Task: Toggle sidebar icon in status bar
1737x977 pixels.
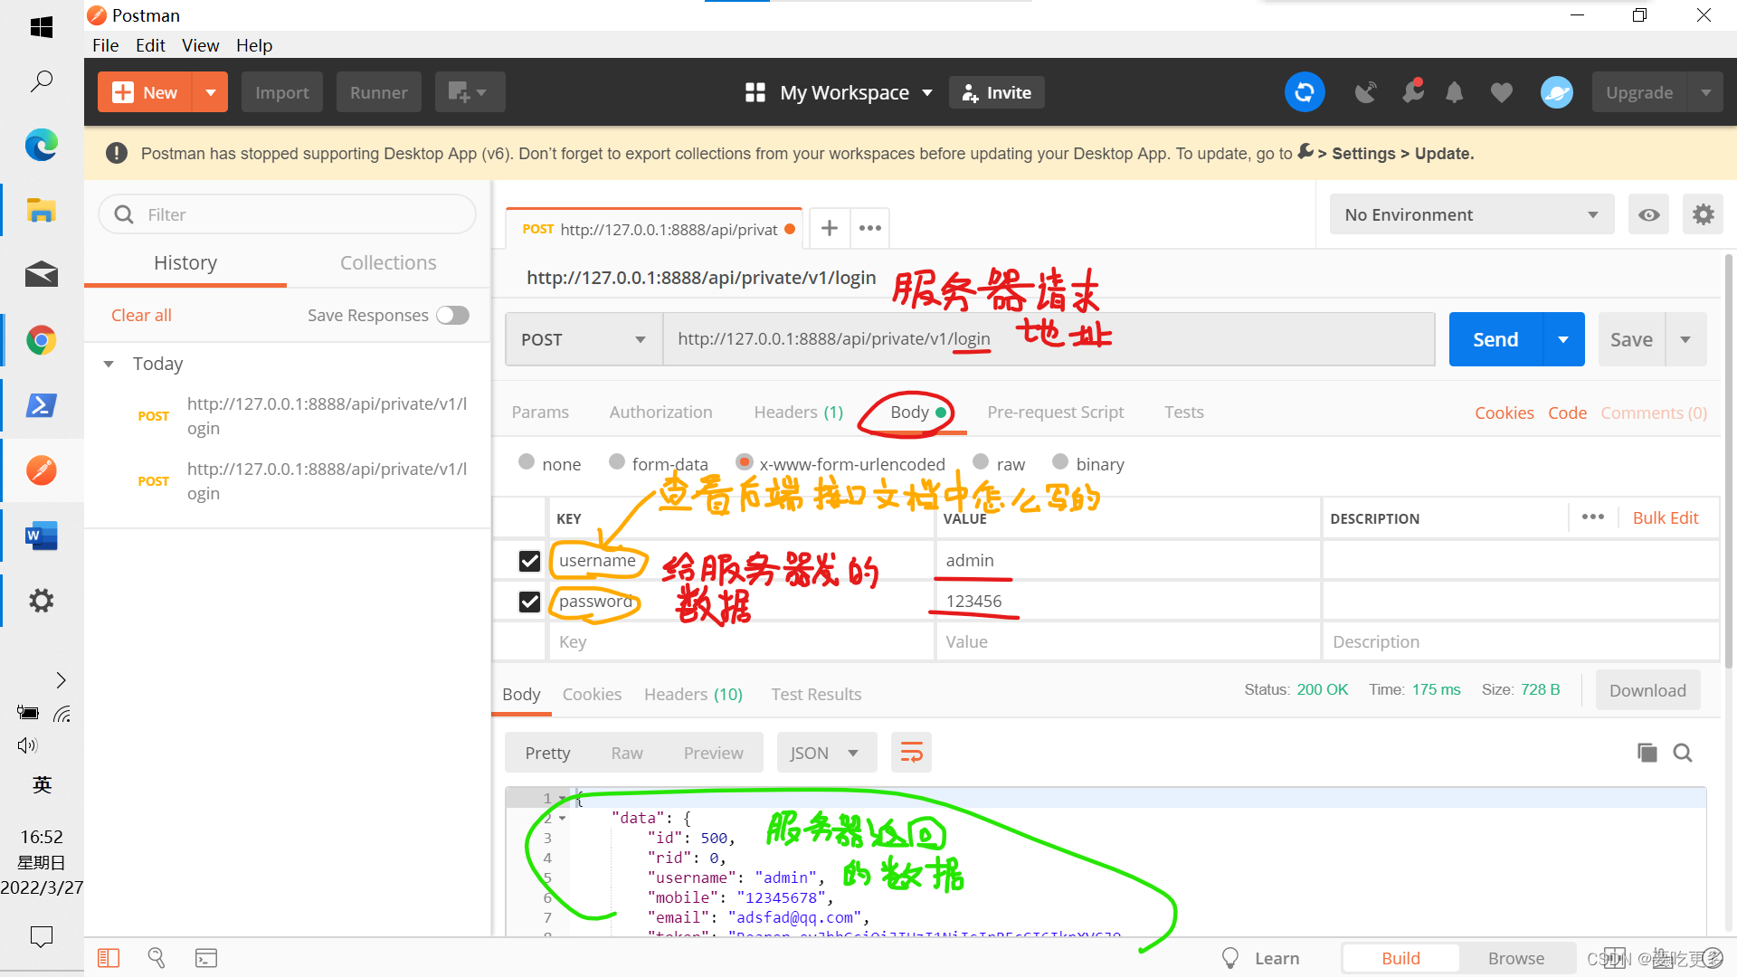Action: (109, 958)
